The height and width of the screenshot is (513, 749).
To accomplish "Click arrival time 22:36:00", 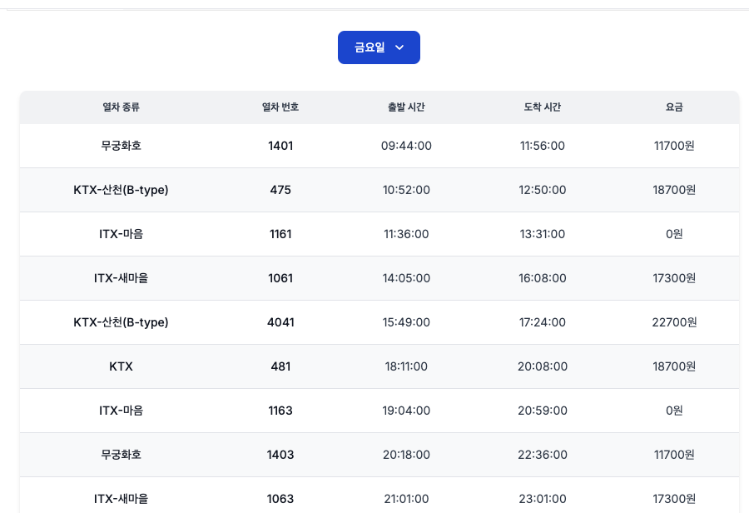I will coord(542,455).
